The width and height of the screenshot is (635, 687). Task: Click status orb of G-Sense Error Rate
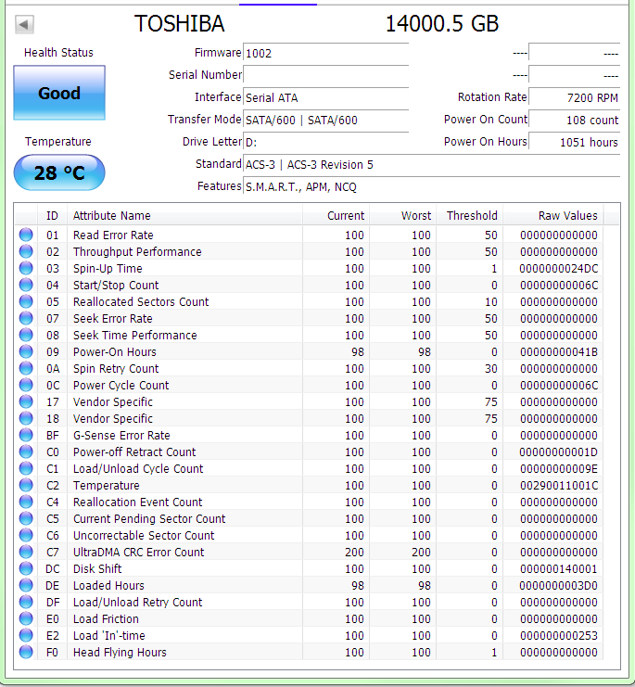point(26,435)
